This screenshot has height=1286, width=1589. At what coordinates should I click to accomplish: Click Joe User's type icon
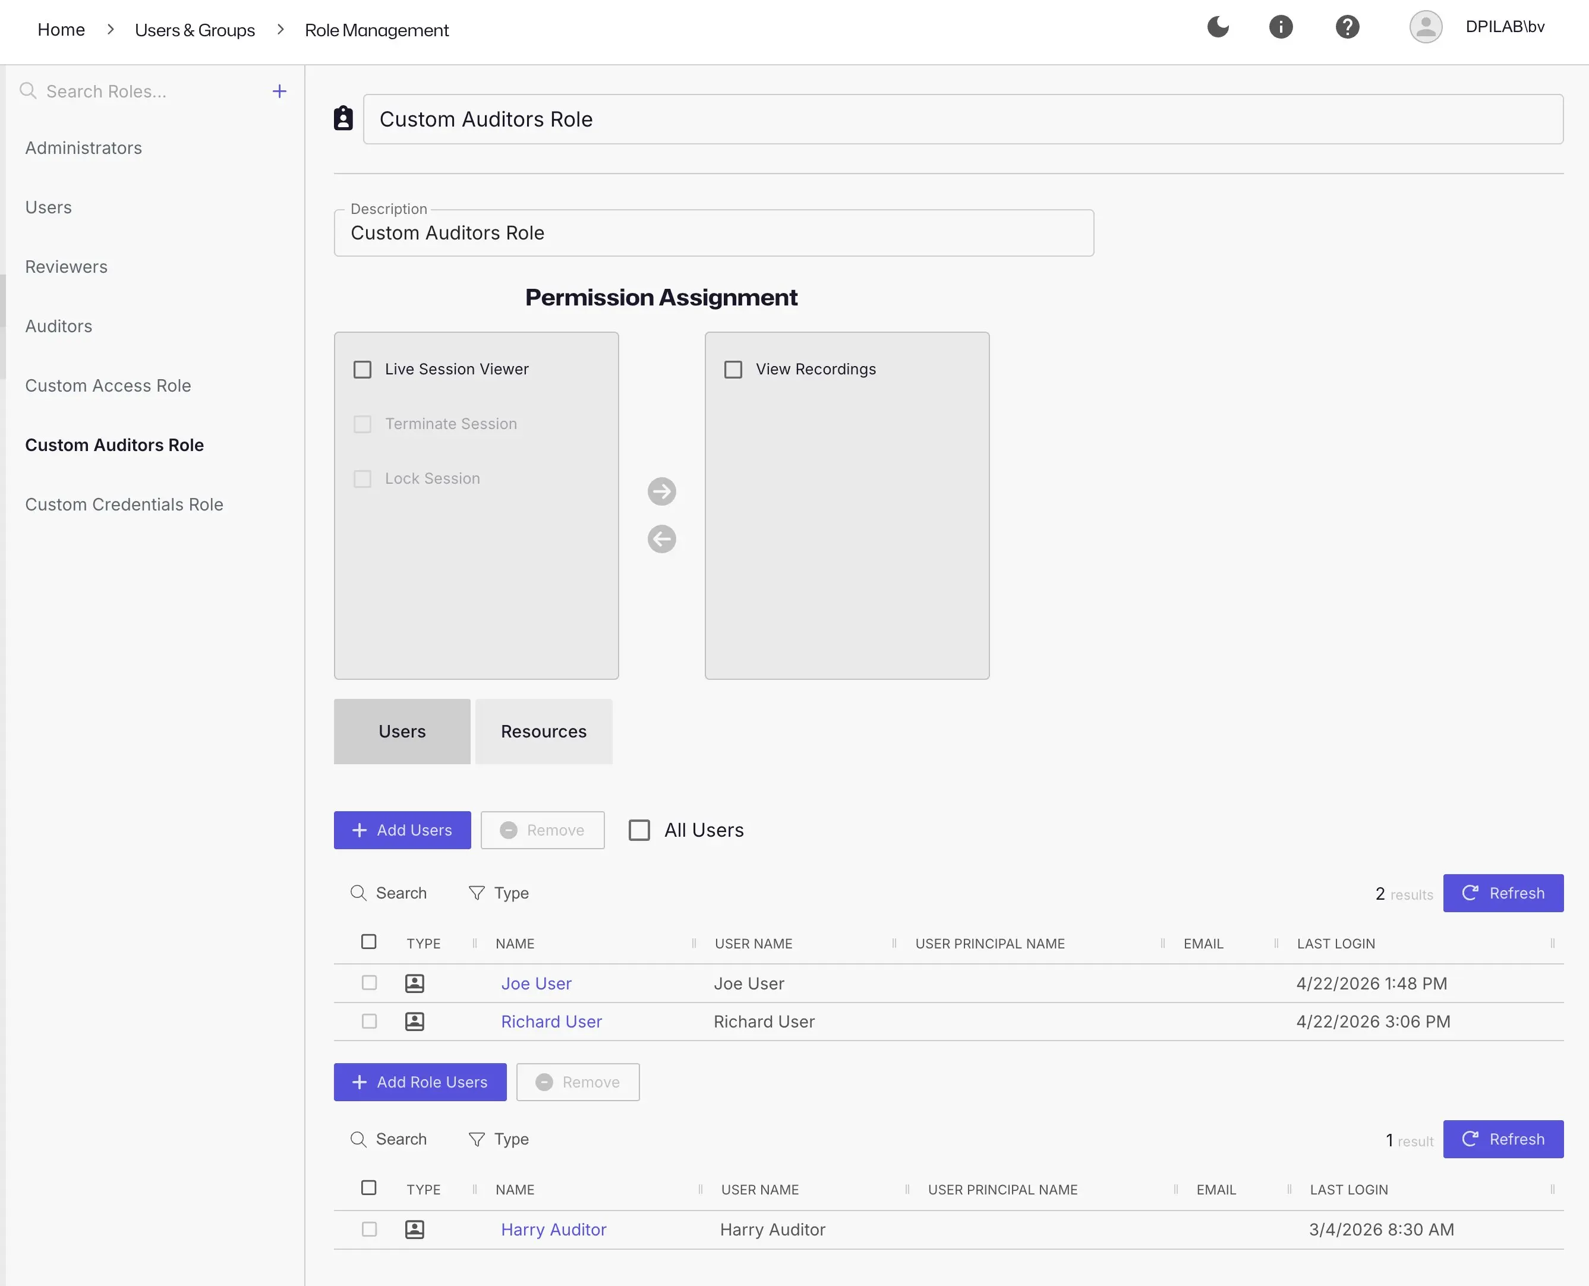click(x=415, y=983)
